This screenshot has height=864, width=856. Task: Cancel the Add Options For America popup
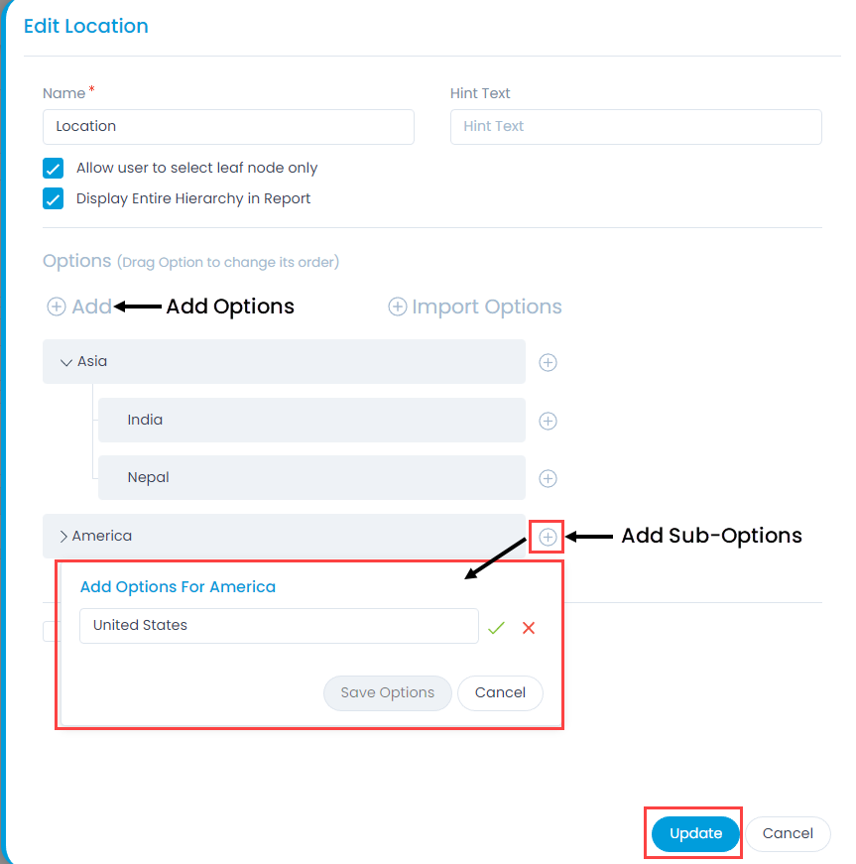[500, 692]
